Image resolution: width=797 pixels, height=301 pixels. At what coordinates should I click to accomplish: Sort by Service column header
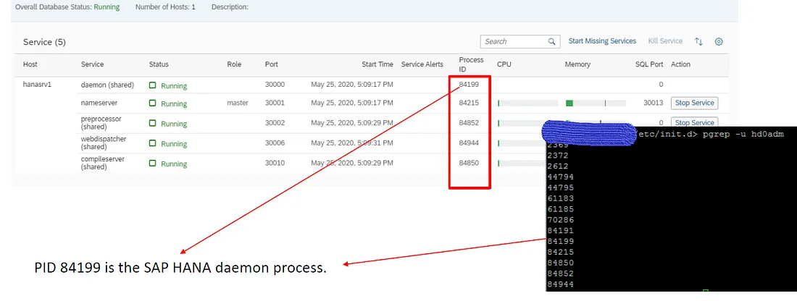pos(92,64)
